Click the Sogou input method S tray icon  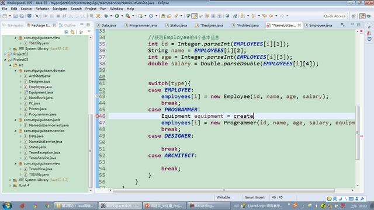295,205
